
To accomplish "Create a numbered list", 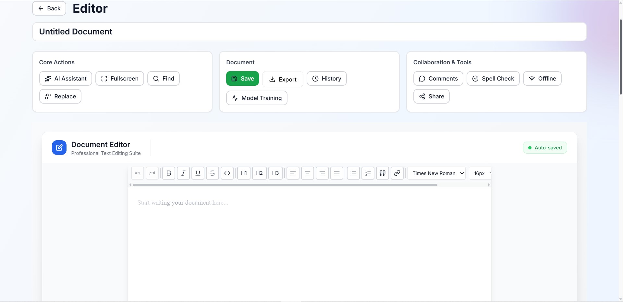I will [x=368, y=173].
